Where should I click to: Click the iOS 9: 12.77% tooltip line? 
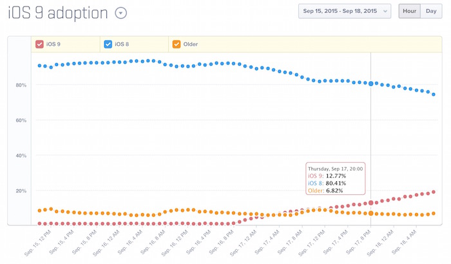327,176
